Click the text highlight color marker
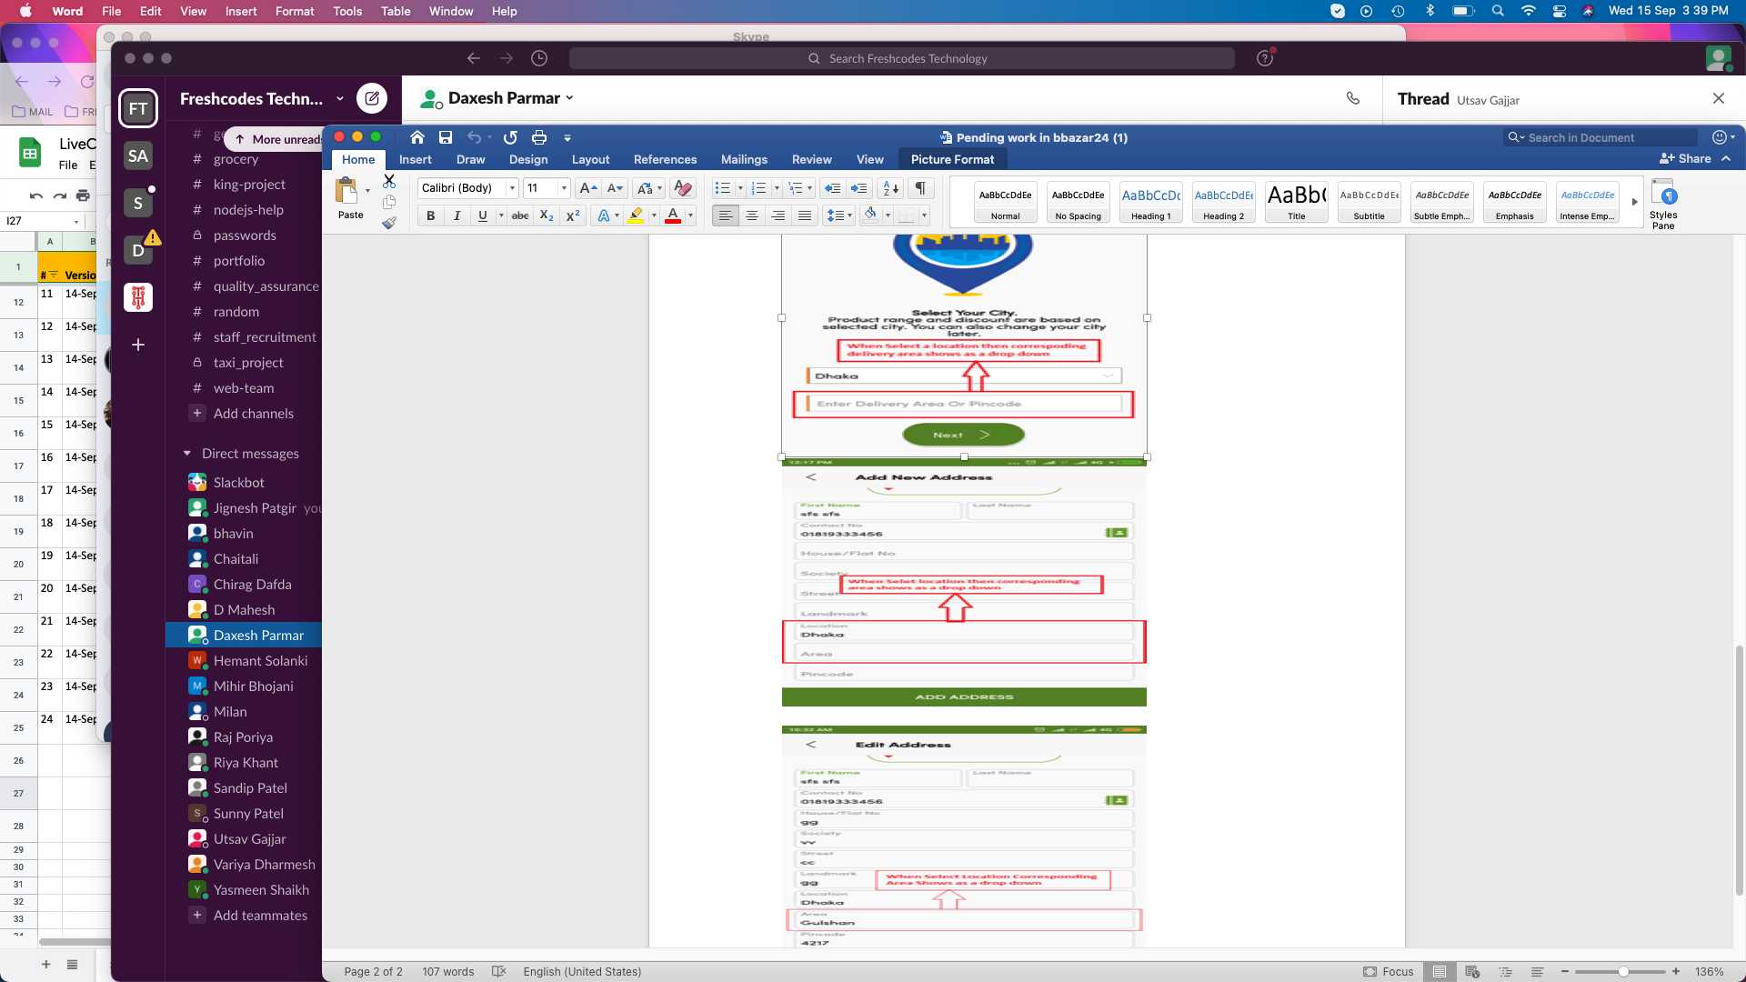The height and width of the screenshot is (982, 1746). (636, 215)
